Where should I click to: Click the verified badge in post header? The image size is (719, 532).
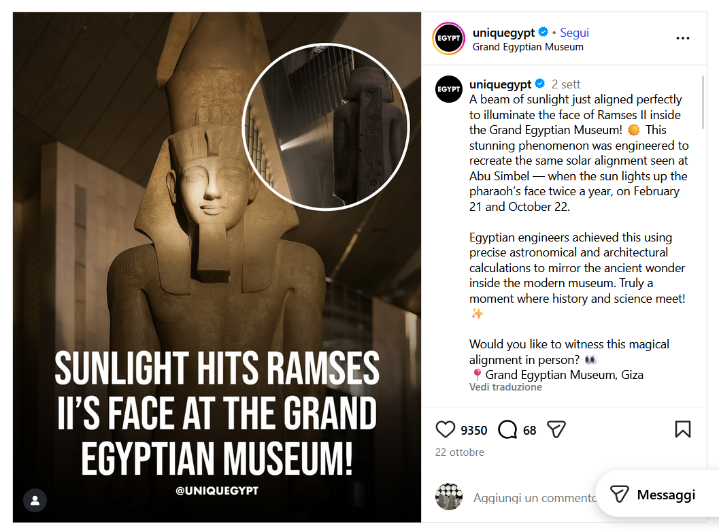coord(543,32)
